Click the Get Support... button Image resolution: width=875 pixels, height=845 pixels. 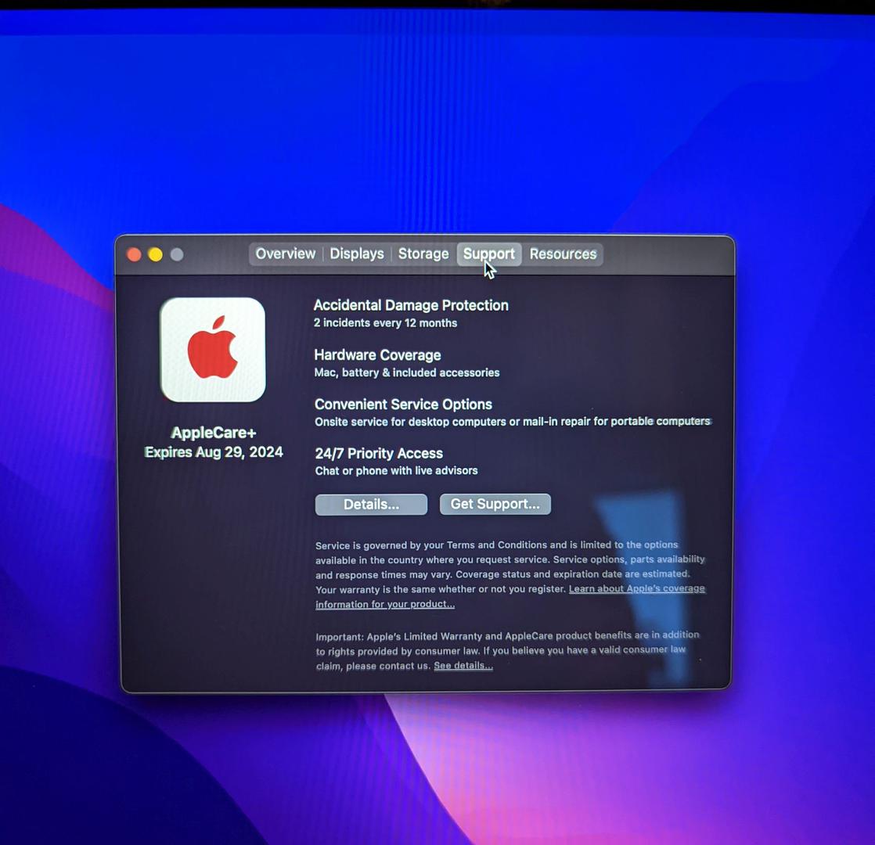point(495,504)
